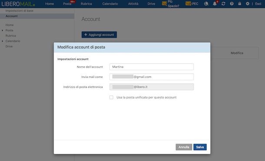
Task: Click the Modifica link behind the dialog
Action: click(x=237, y=53)
